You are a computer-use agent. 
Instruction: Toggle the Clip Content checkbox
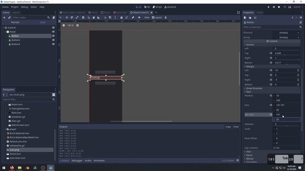274,148
